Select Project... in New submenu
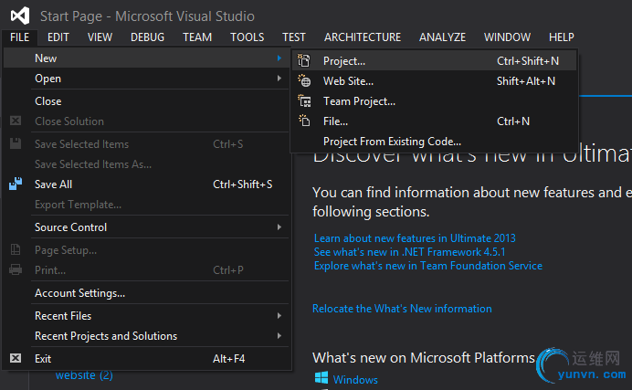Viewport: 632px width, 390px height. click(435, 61)
